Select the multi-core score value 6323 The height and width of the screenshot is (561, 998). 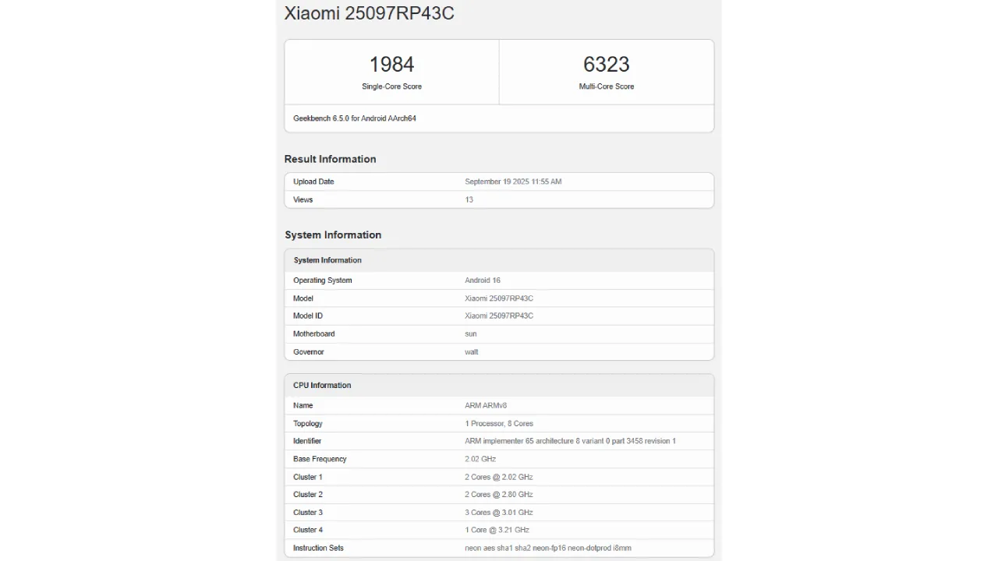(606, 64)
